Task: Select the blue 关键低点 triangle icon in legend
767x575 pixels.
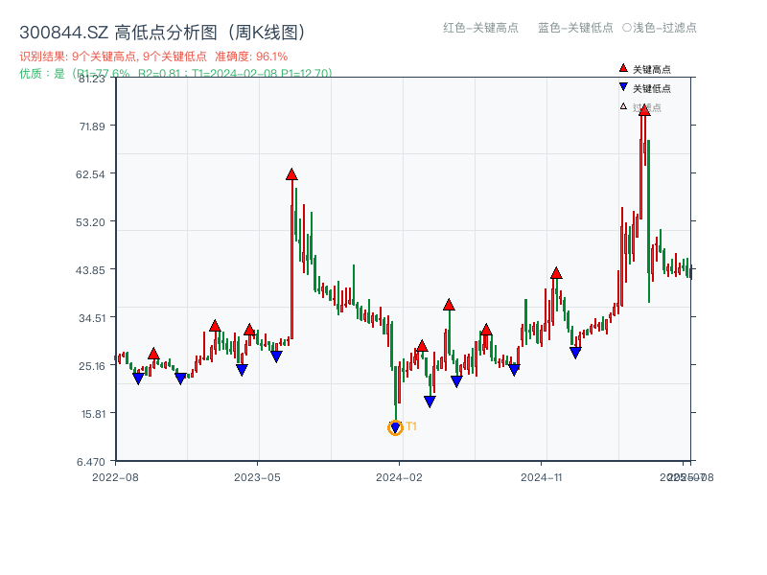Action: 623,85
